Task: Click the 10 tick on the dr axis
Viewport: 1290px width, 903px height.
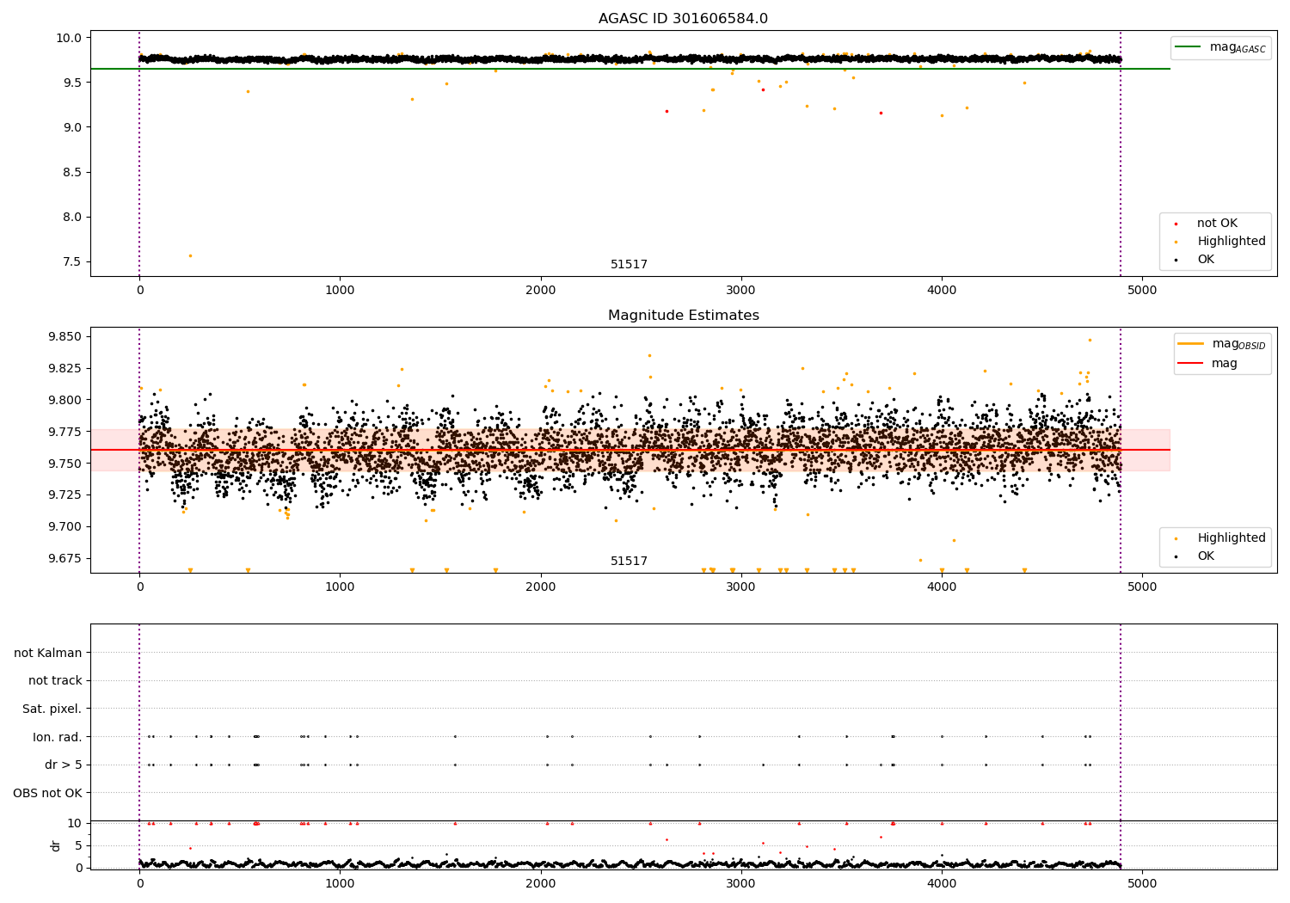Action: (75, 823)
